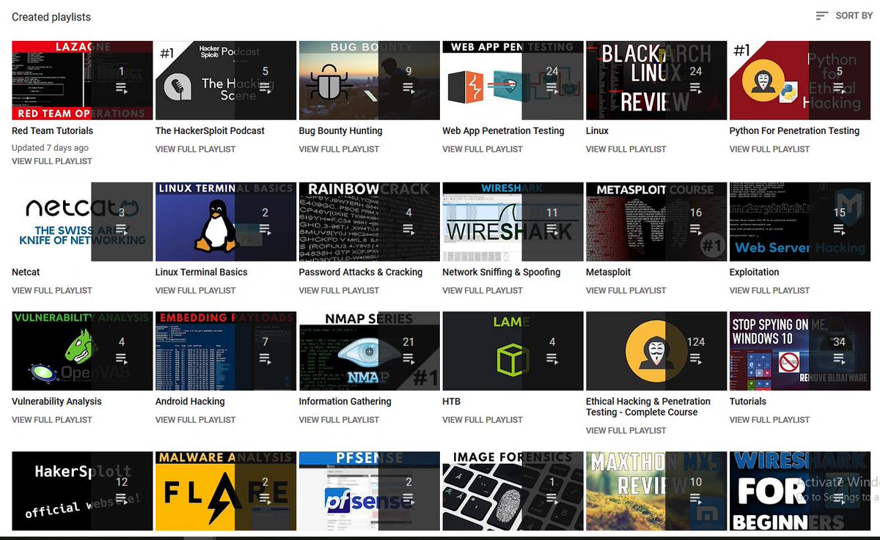View full playlist for Metasploit
Viewport: 880px width, 540px height.
pyautogui.click(x=626, y=290)
